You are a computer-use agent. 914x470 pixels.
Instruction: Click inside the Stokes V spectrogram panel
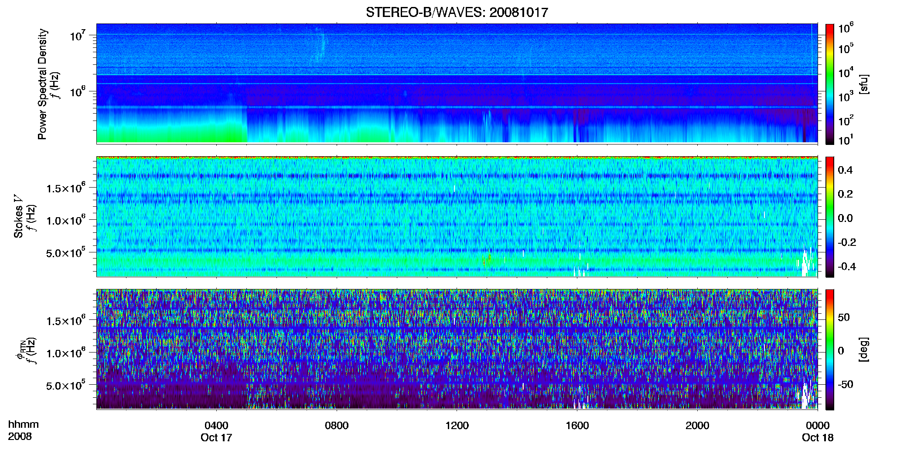[457, 217]
